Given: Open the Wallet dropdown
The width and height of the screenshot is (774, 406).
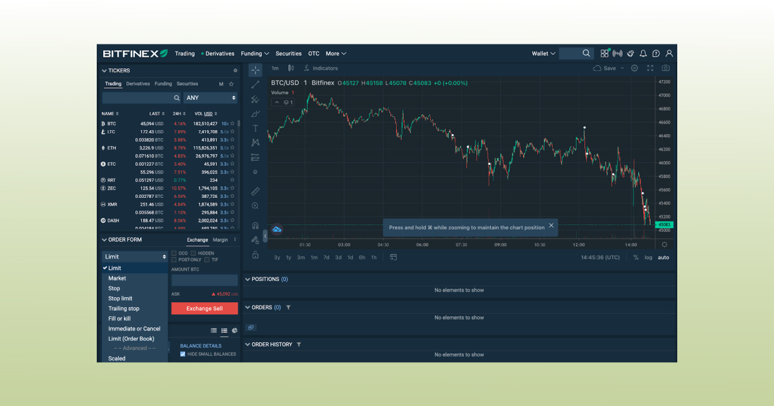Looking at the screenshot, I should tap(542, 53).
